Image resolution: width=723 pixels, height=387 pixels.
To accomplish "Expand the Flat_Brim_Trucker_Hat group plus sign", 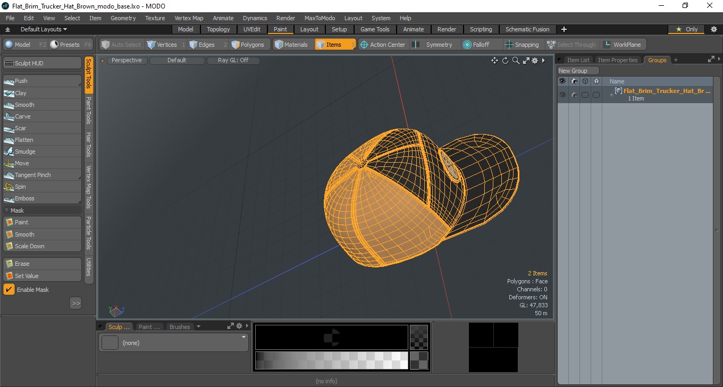I will 611,95.
